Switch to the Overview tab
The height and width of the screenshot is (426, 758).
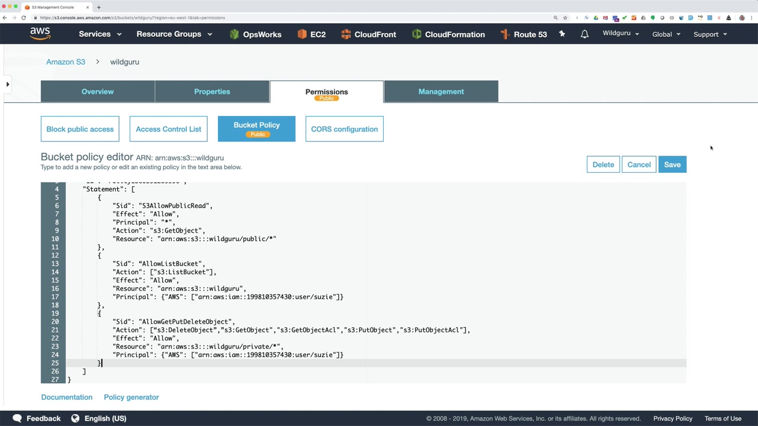(98, 92)
